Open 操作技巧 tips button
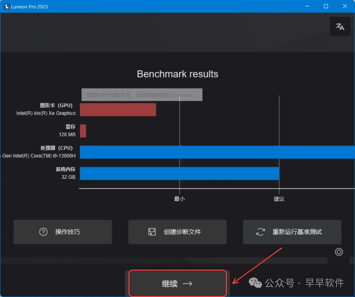The width and height of the screenshot is (355, 297). (x=63, y=232)
